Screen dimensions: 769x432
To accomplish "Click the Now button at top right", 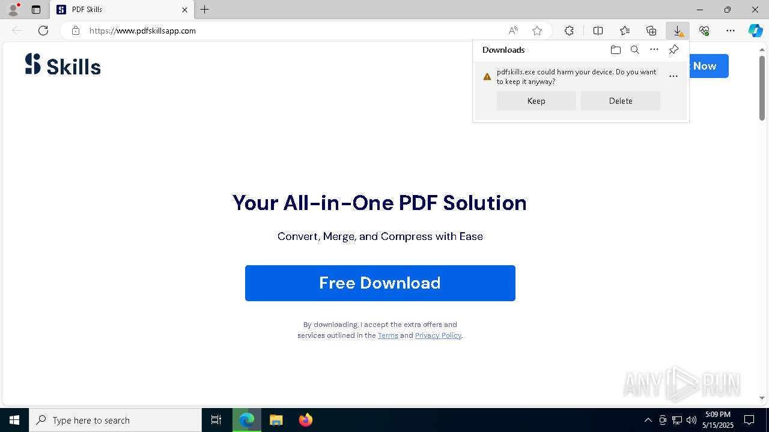I will (x=709, y=66).
